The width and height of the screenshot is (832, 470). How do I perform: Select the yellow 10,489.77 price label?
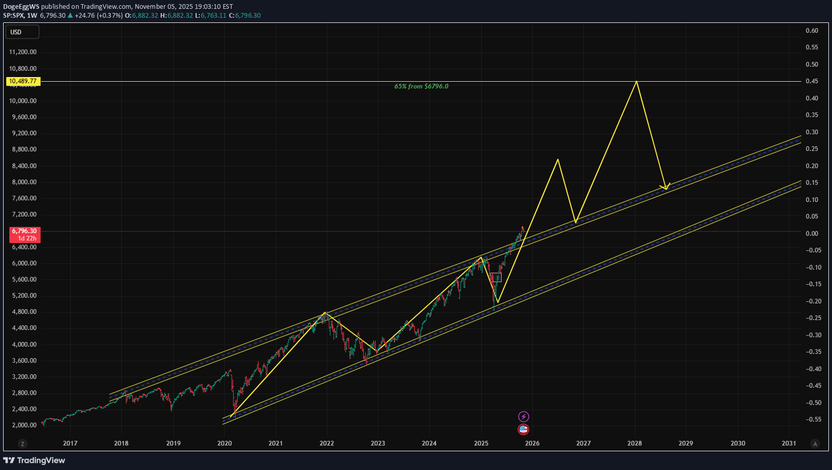click(23, 81)
